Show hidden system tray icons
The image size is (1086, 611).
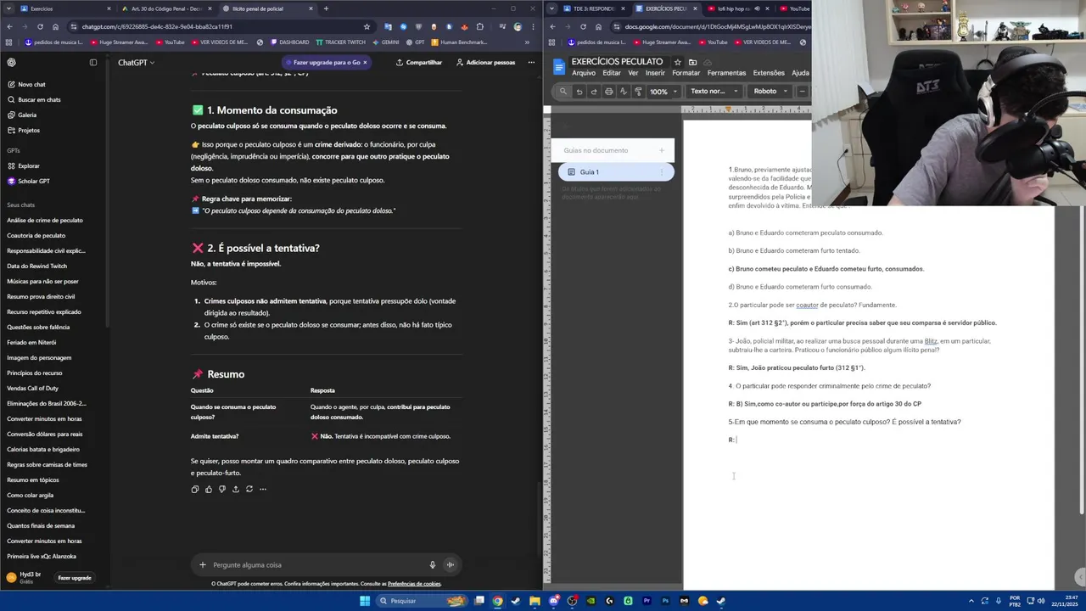pyautogui.click(x=971, y=601)
